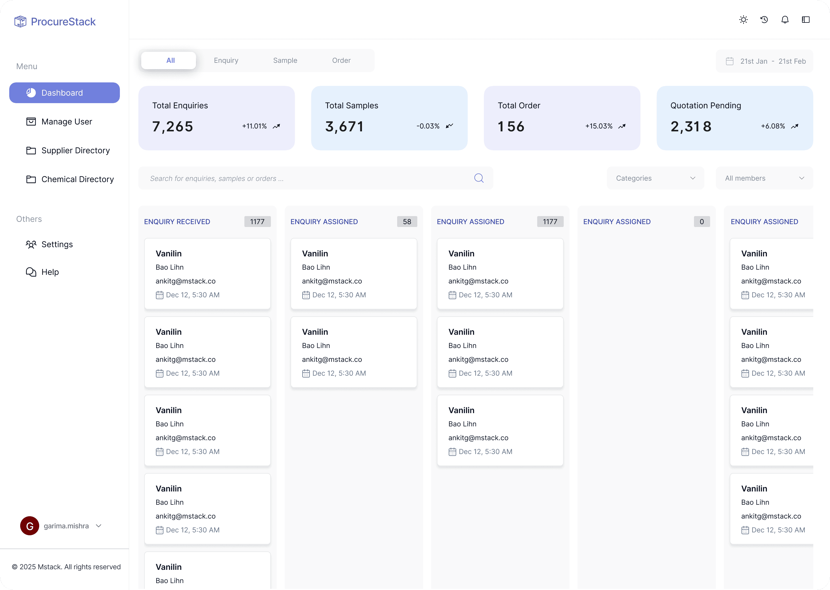Open the Total Order 156 card
830x590 pixels.
tap(562, 118)
